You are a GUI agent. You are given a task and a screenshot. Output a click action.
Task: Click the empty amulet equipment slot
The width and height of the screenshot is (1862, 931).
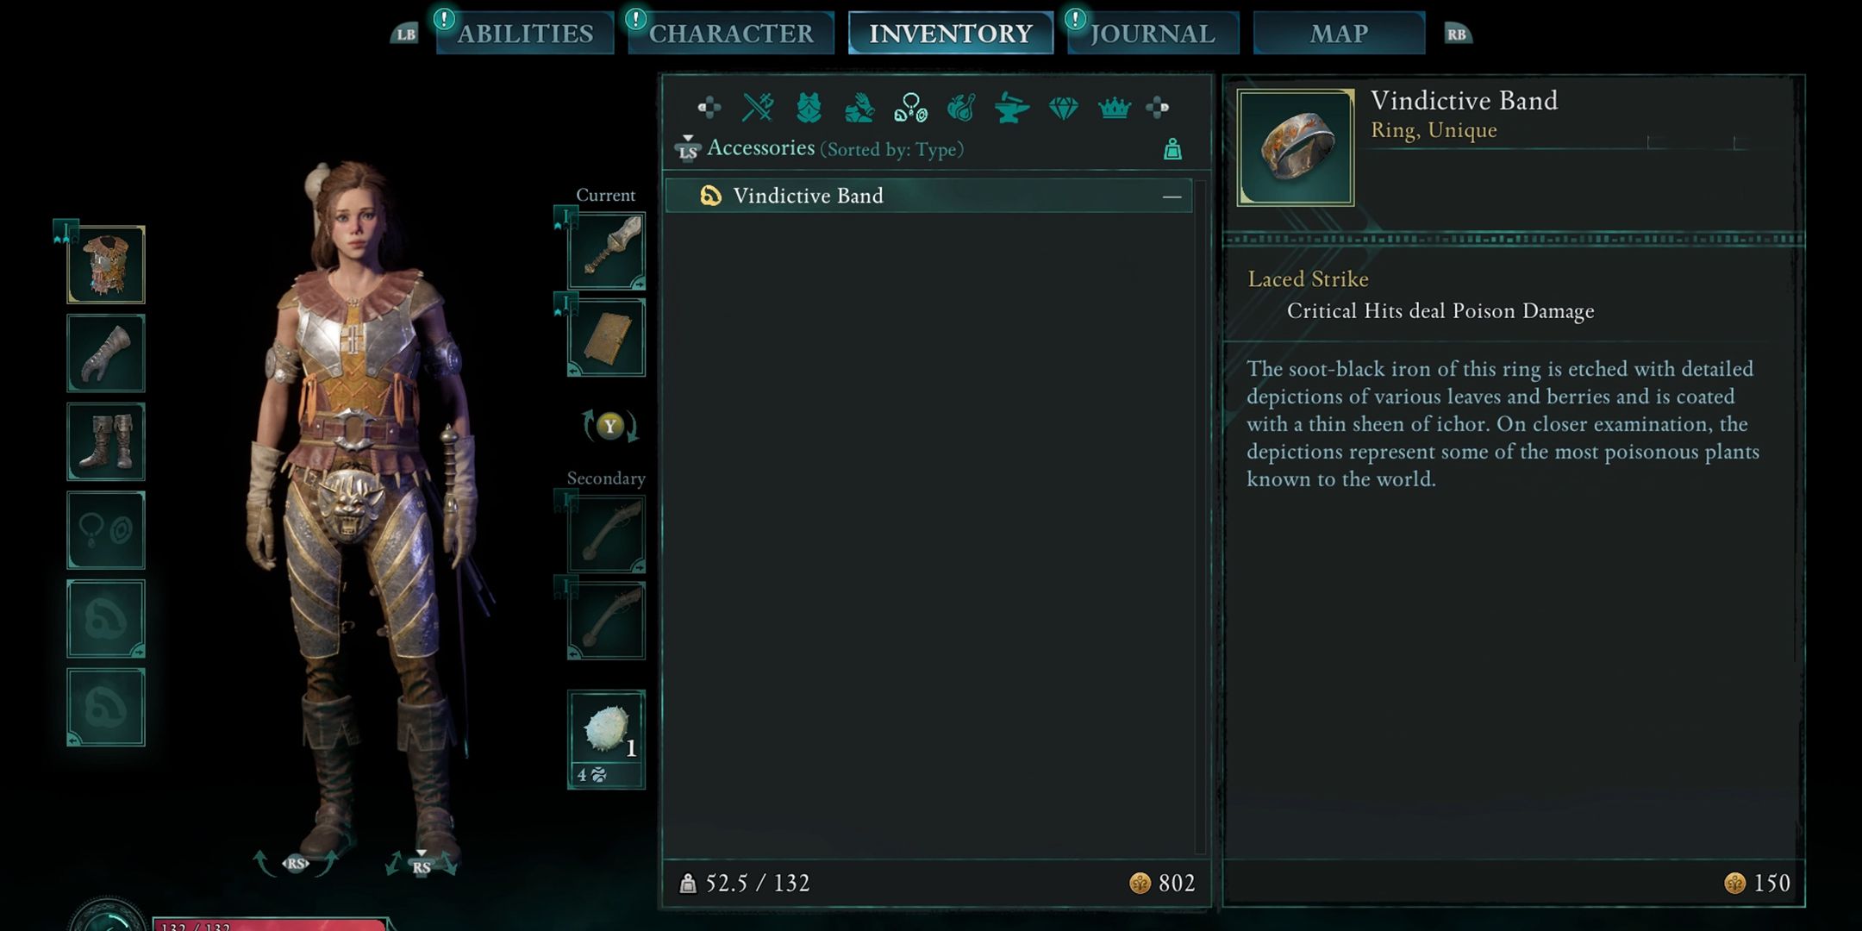[106, 530]
